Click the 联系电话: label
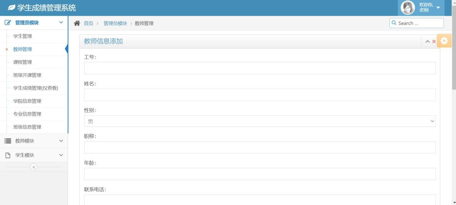This screenshot has width=456, height=205. coord(95,190)
